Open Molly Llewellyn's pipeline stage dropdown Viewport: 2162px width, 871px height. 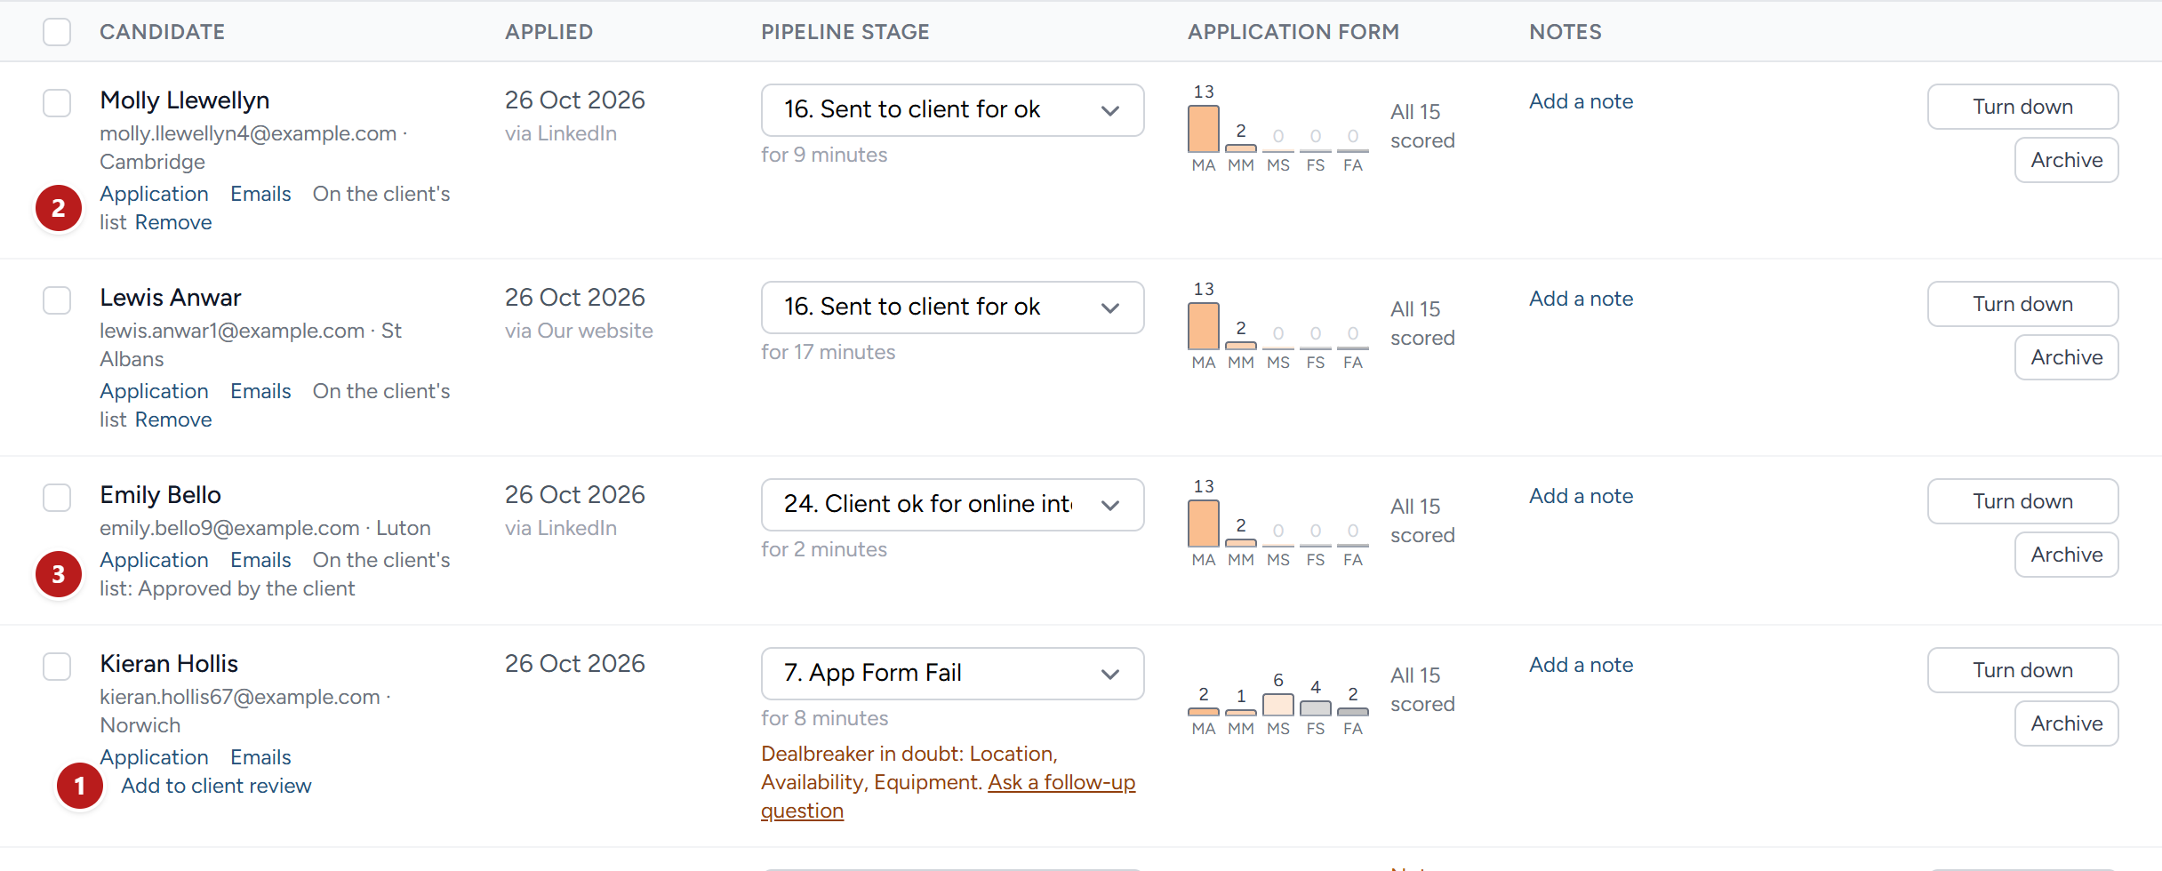(952, 110)
